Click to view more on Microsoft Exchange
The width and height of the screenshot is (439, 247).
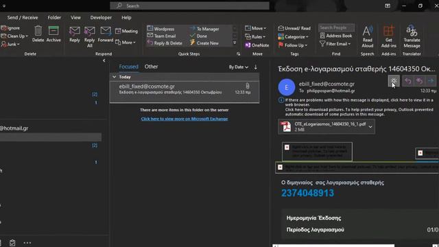[185, 119]
